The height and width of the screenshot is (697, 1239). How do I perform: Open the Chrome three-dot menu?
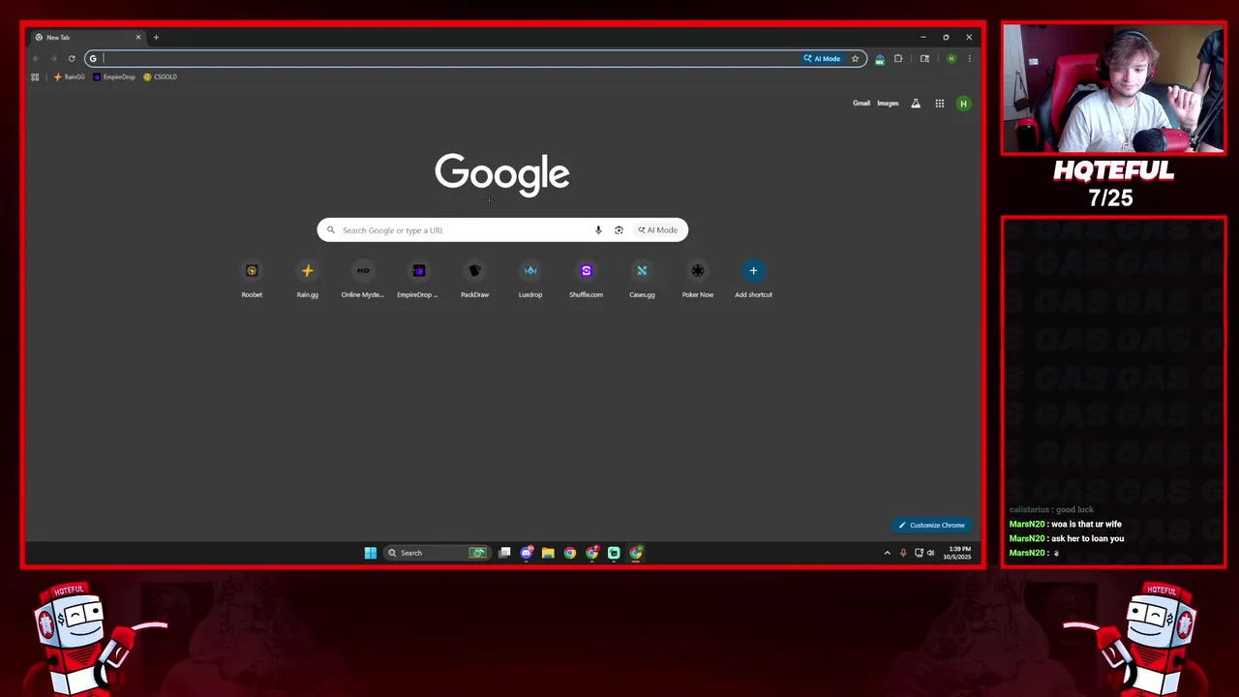tap(969, 58)
